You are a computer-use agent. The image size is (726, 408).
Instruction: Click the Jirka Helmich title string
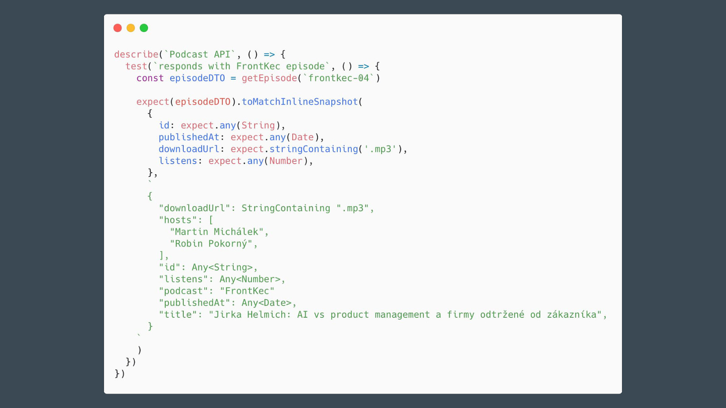click(407, 315)
